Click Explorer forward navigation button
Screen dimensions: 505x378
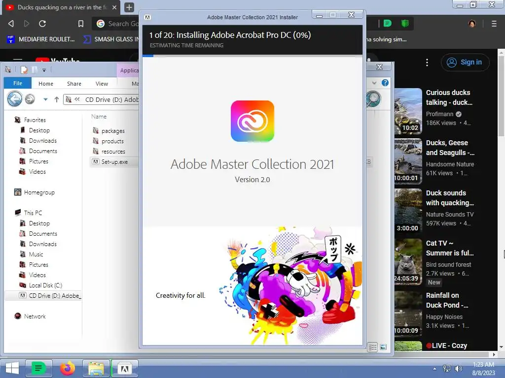30,99
